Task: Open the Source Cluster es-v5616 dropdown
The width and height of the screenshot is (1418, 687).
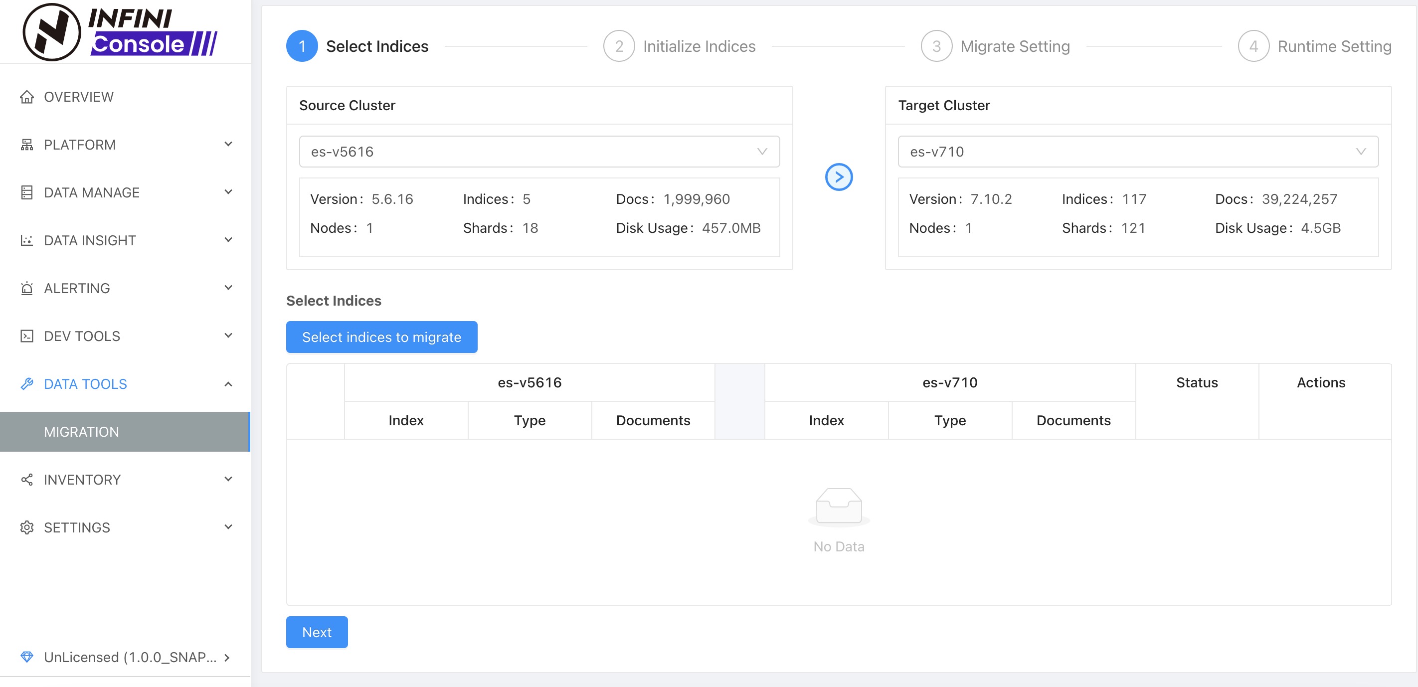Action: (x=539, y=152)
